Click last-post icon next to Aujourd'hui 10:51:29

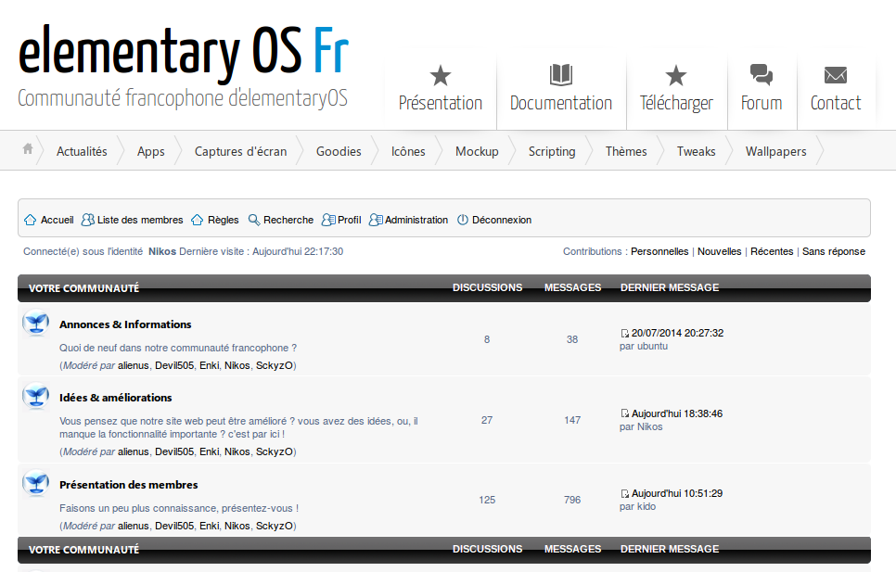pyautogui.click(x=624, y=493)
